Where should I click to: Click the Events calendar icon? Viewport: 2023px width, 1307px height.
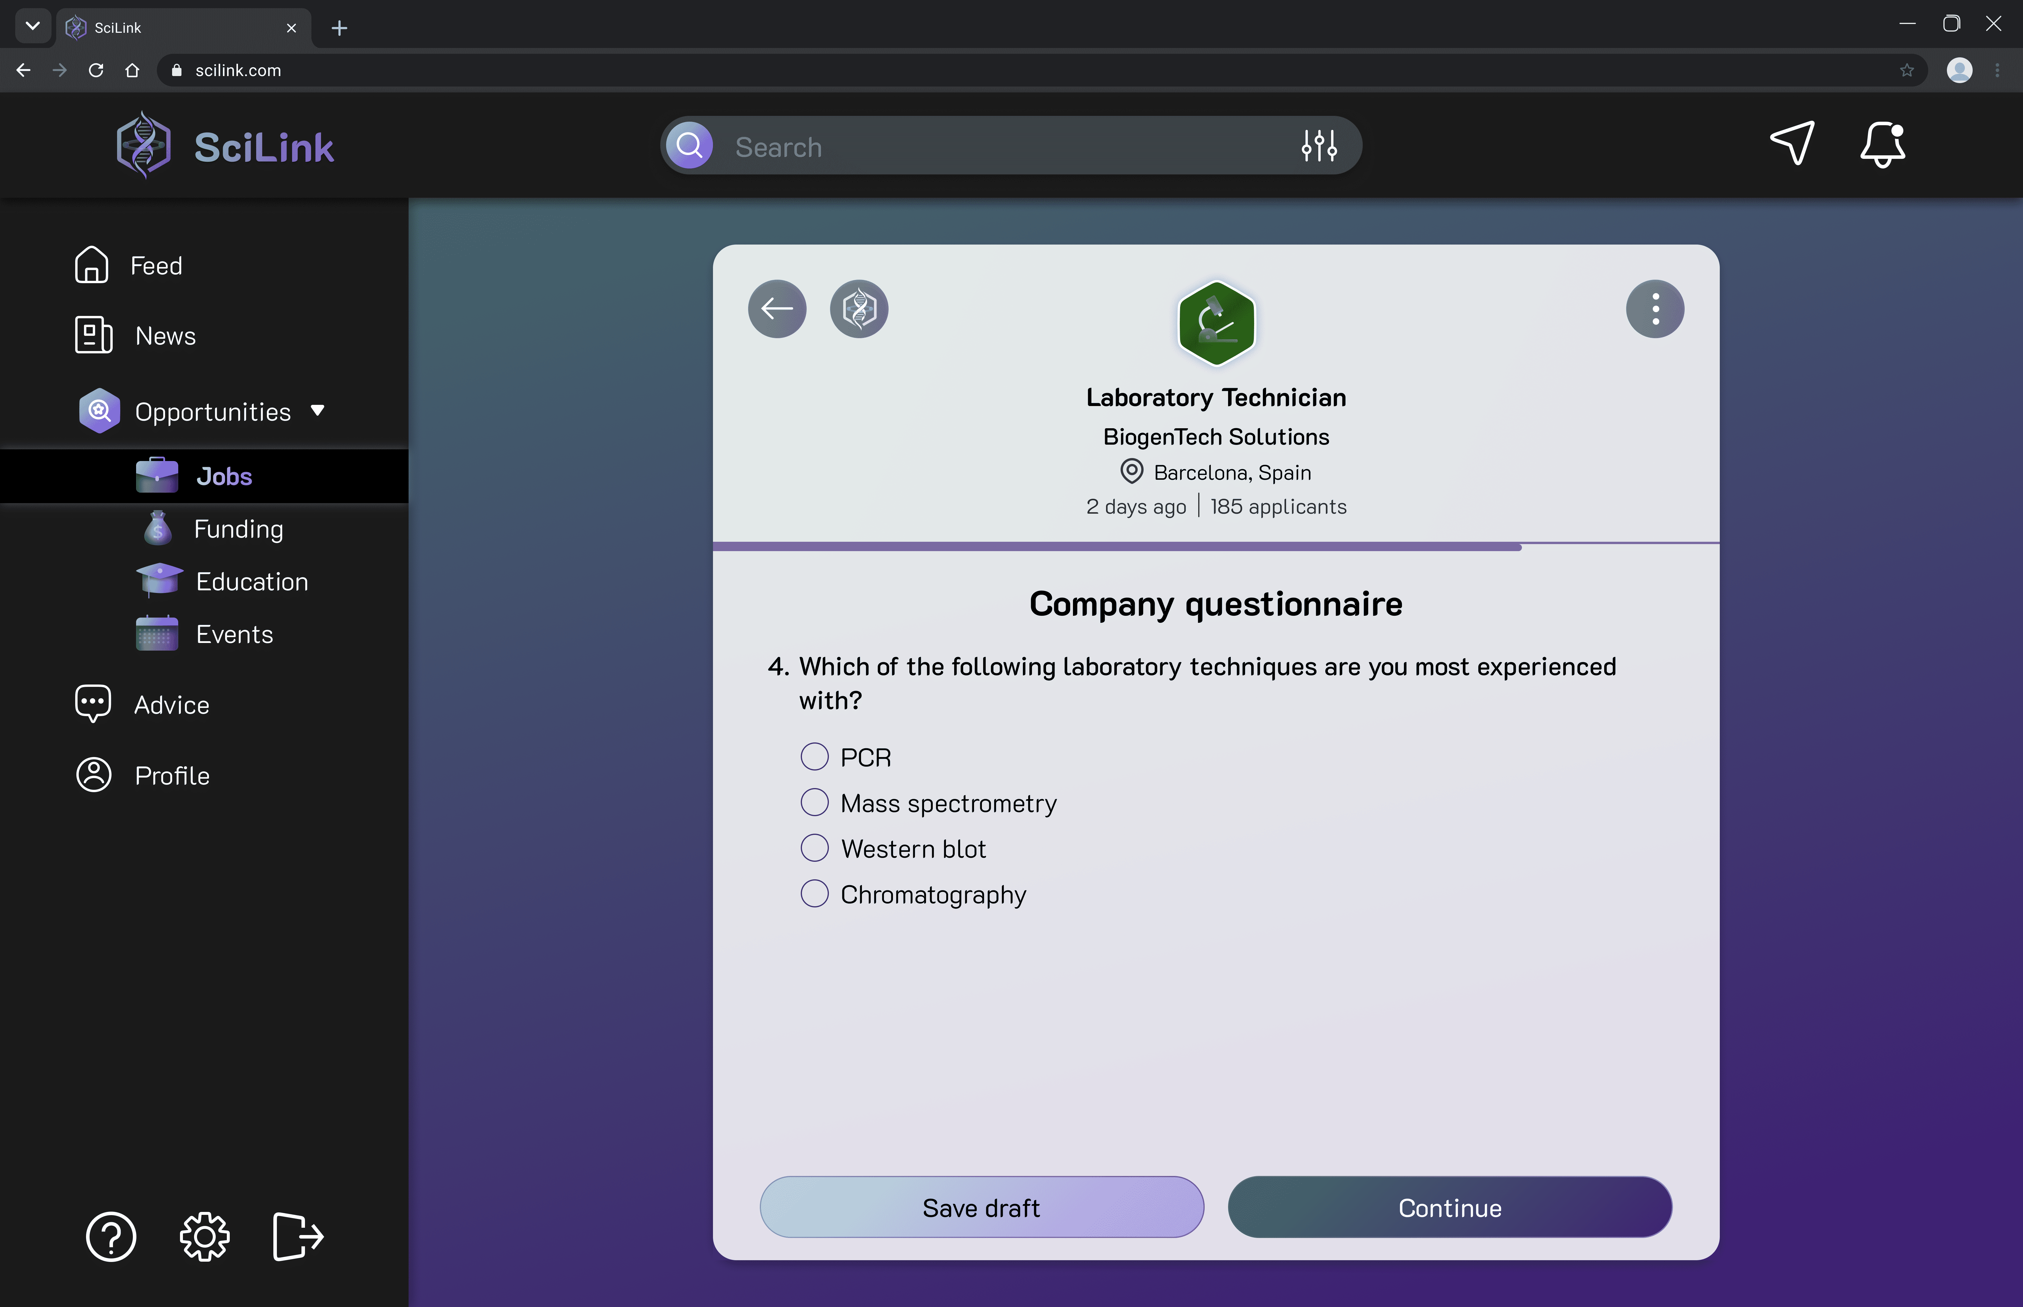[157, 633]
